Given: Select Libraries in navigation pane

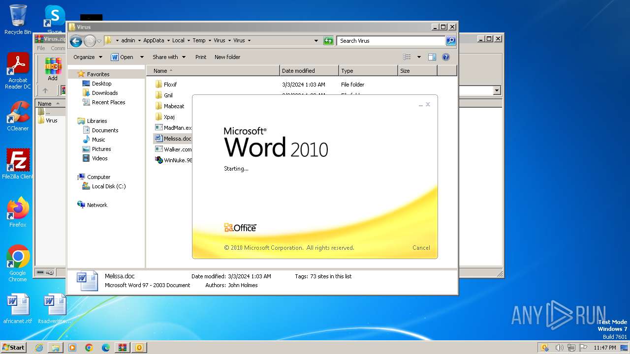Looking at the screenshot, I should [x=92, y=121].
